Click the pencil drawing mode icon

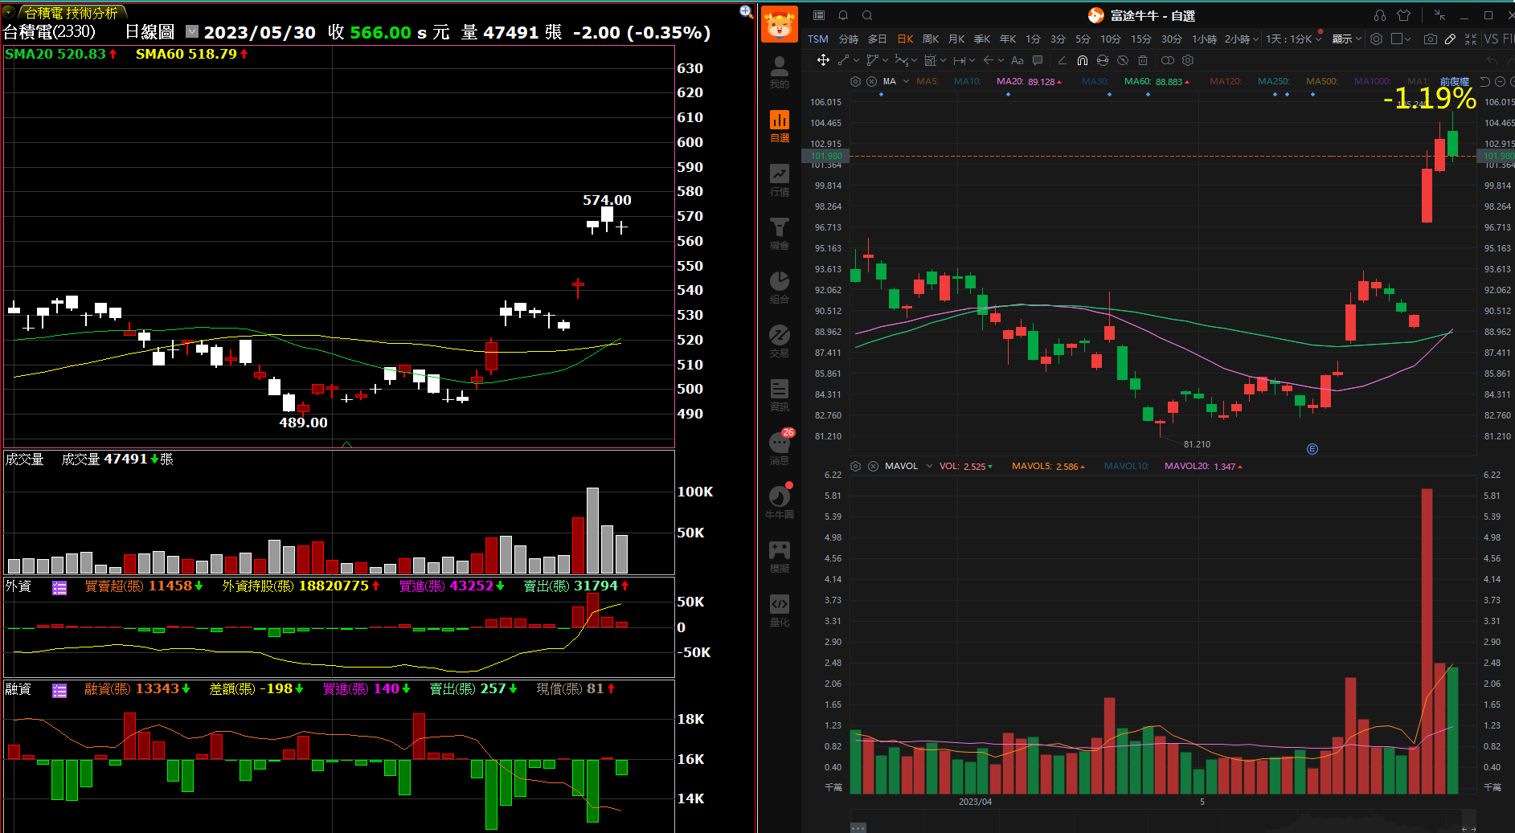(1450, 39)
